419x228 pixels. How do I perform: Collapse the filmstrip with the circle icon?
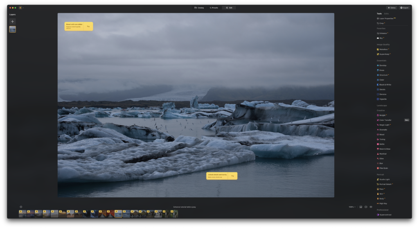point(21,207)
